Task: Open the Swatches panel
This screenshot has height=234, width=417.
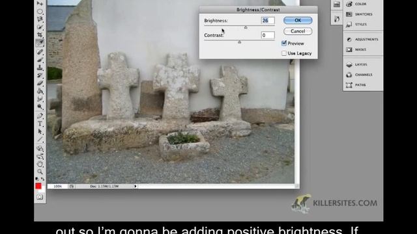Action: (363, 14)
